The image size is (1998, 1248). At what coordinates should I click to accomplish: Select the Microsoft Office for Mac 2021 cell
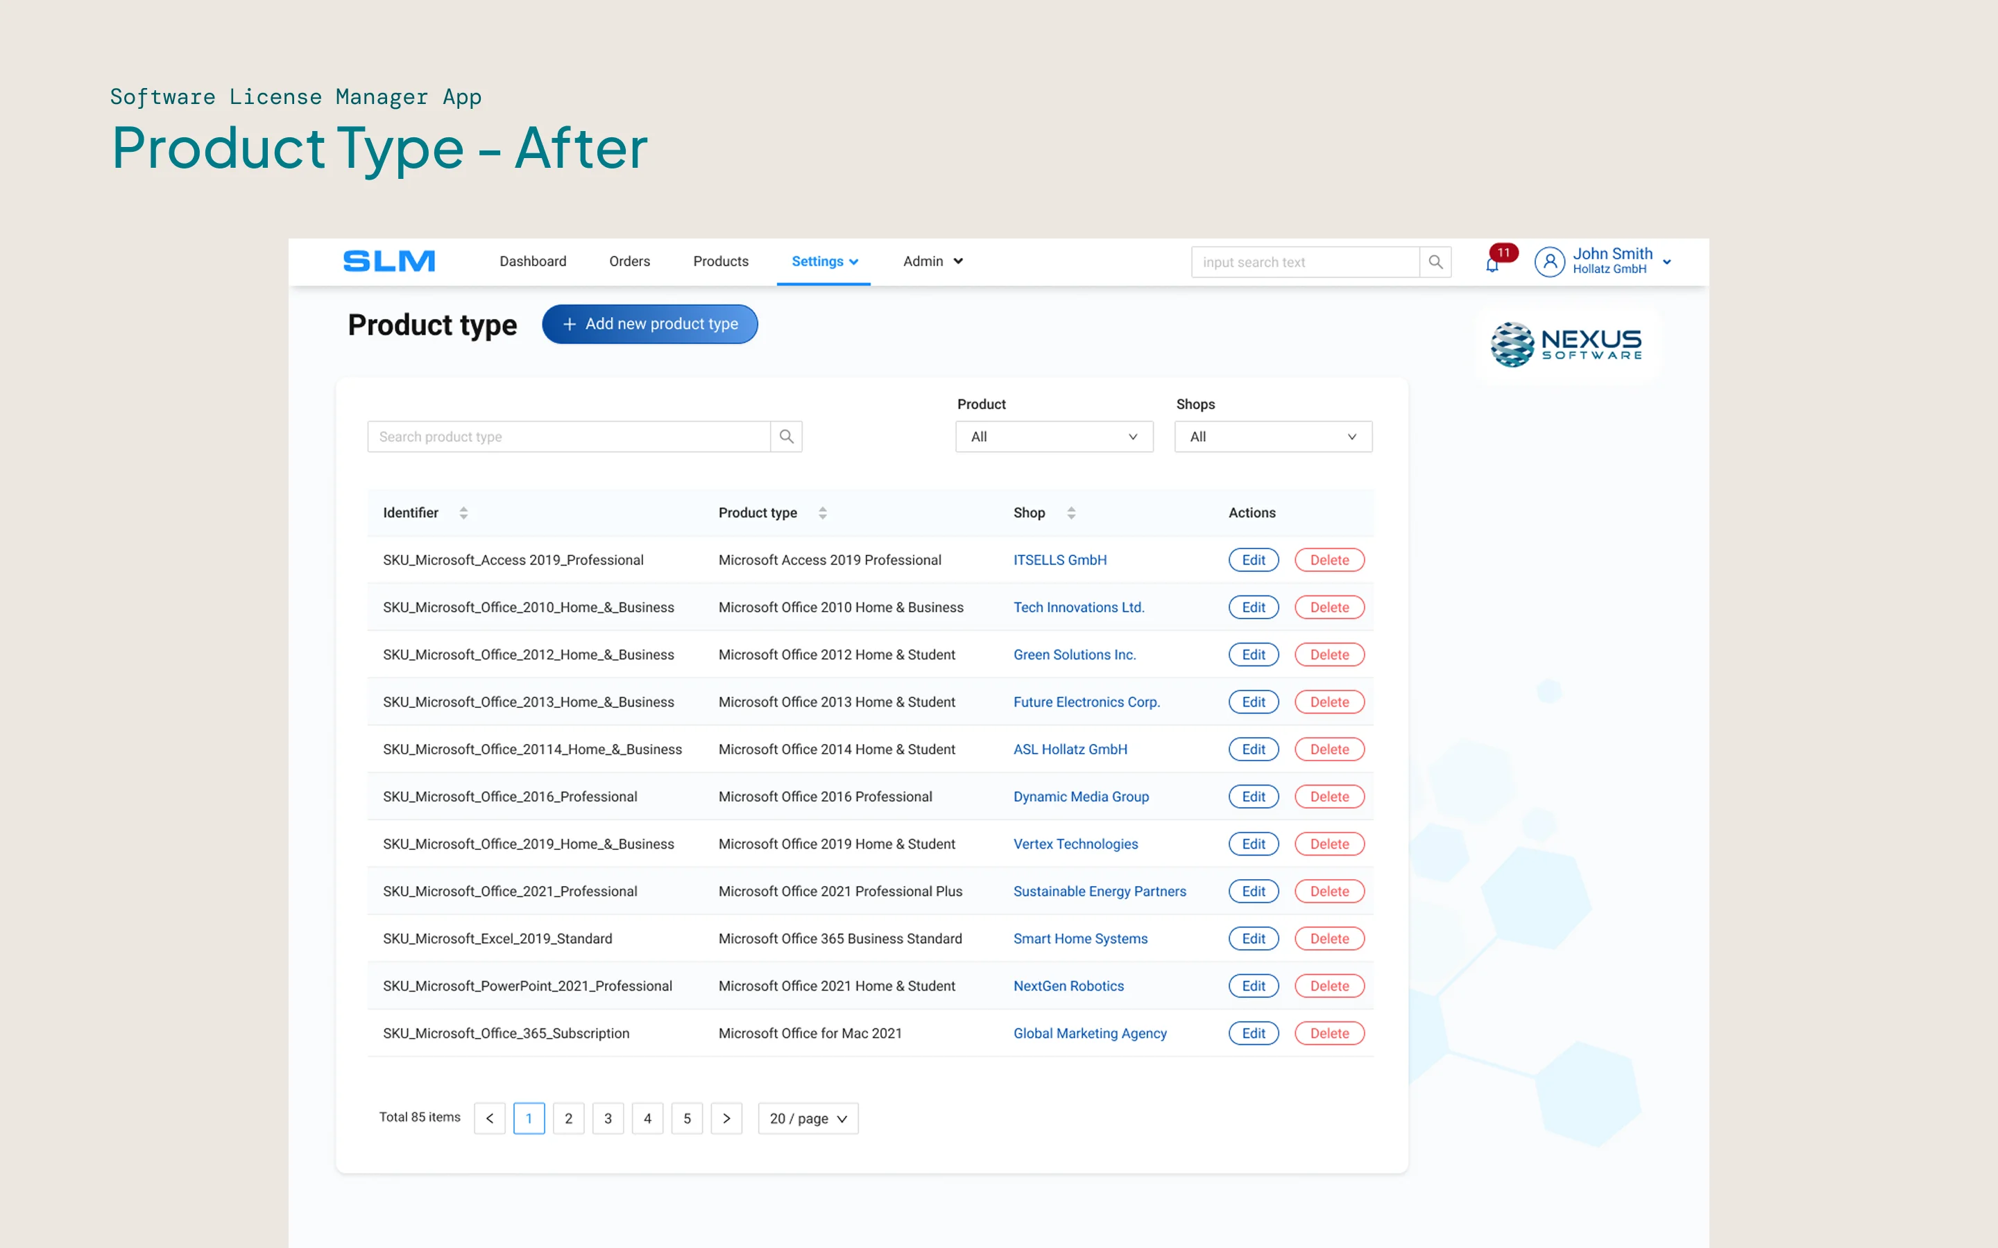click(810, 1033)
